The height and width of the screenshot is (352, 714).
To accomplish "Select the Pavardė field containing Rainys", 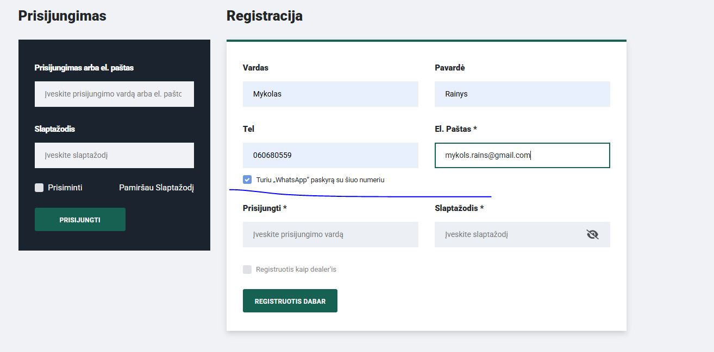I will pyautogui.click(x=522, y=94).
